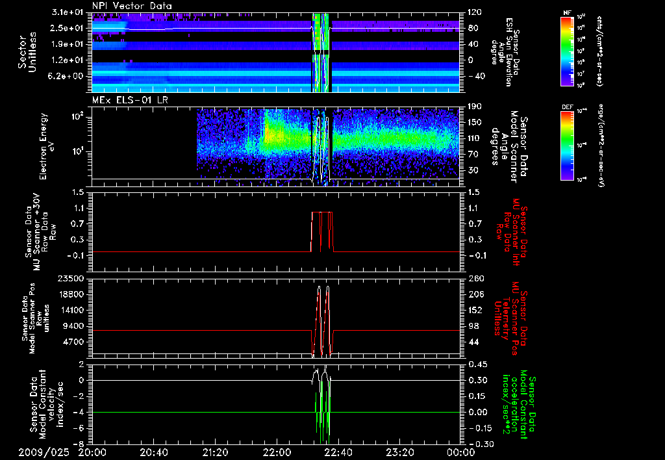Click the 4700 scanner position tick label

tap(74, 342)
